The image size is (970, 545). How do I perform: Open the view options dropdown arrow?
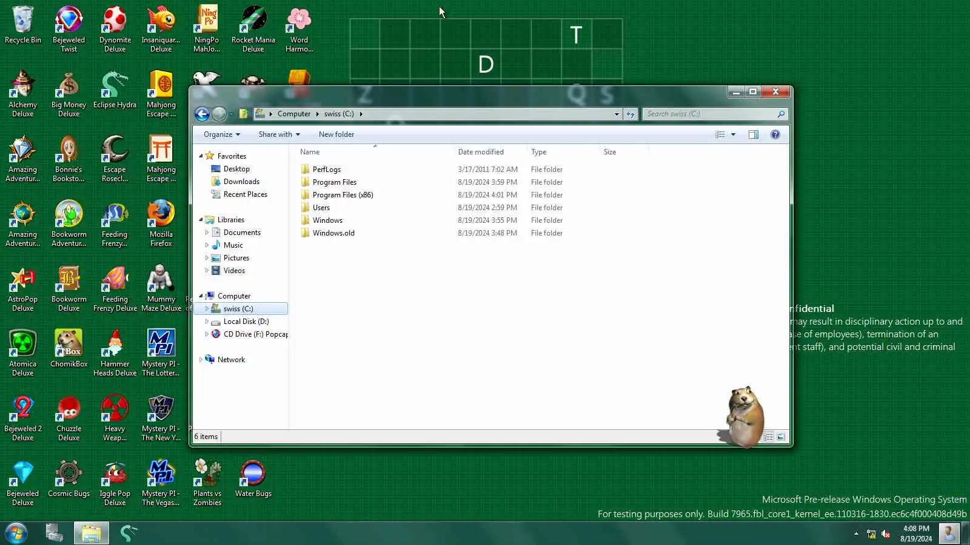[733, 134]
